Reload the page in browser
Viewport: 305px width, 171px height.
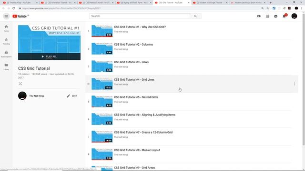point(14,9)
